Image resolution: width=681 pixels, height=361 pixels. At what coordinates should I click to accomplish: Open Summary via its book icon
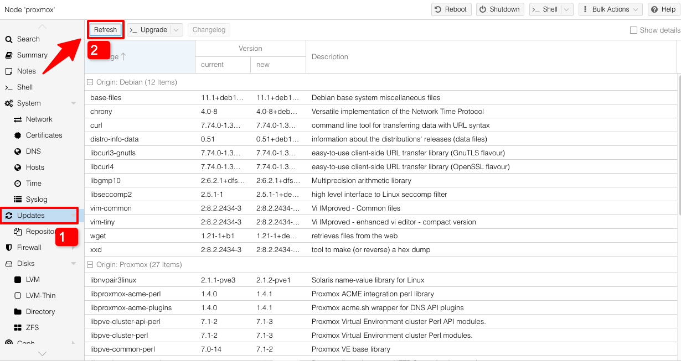9,55
